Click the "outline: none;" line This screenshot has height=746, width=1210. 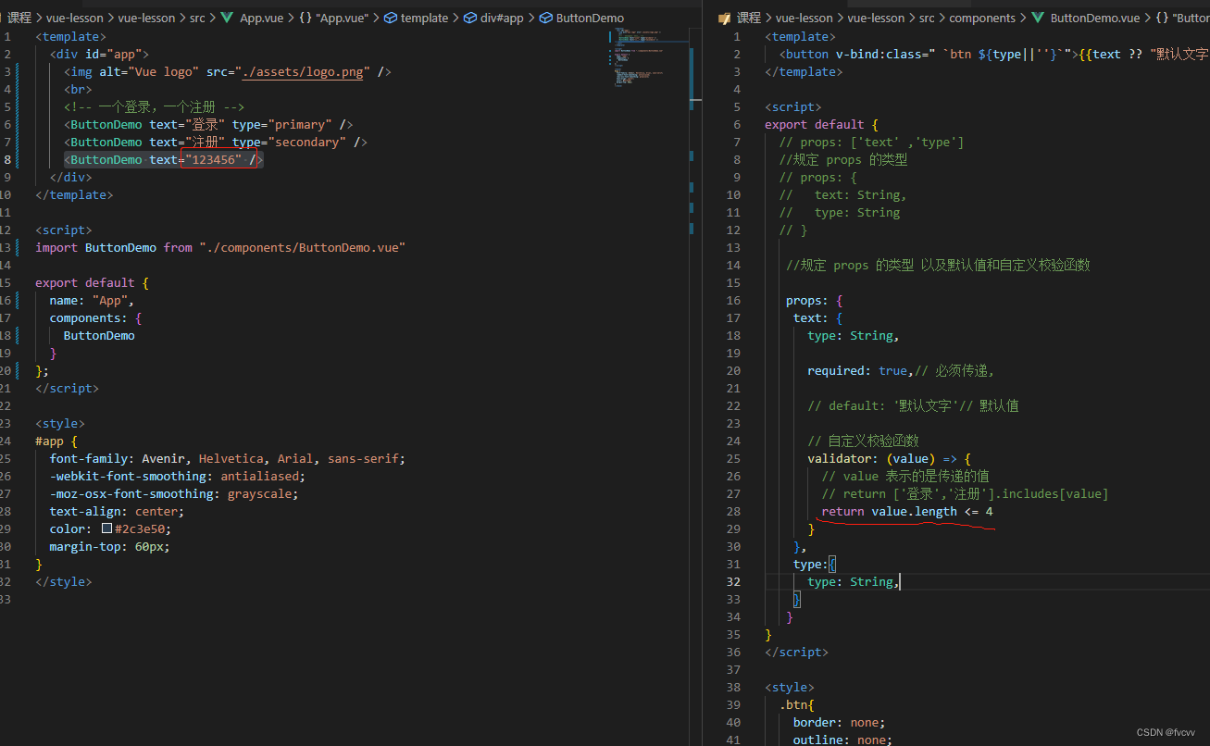click(842, 740)
